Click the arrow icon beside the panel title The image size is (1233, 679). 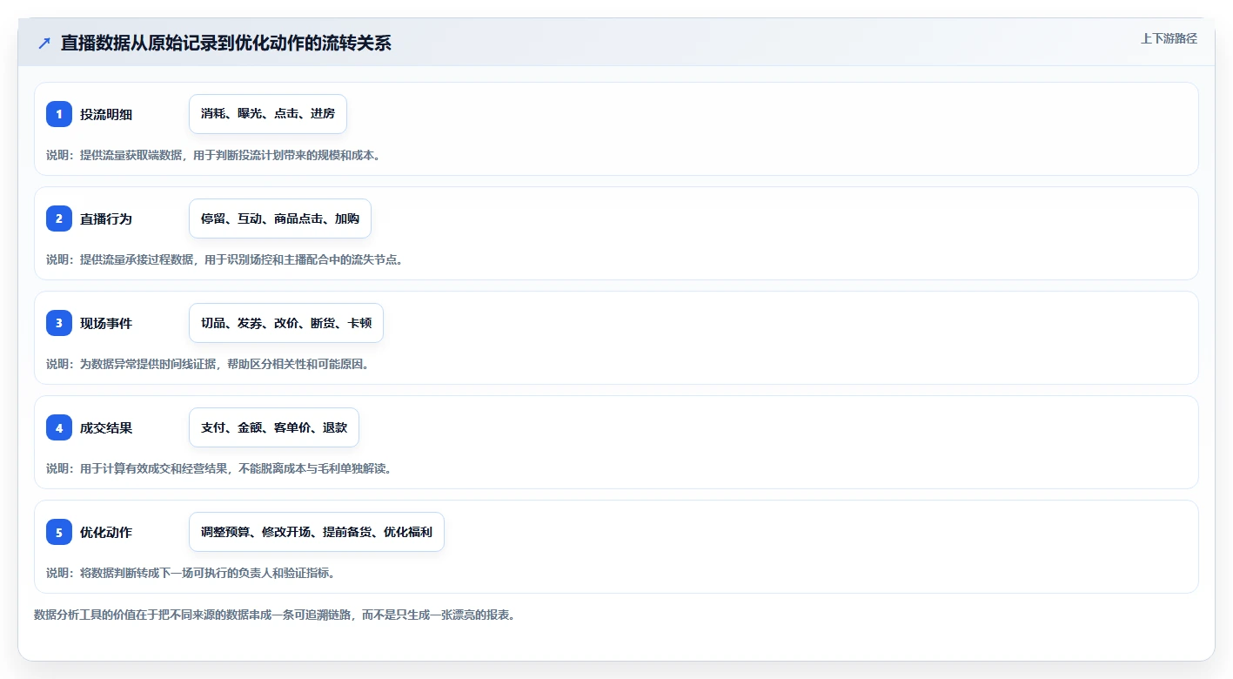44,43
